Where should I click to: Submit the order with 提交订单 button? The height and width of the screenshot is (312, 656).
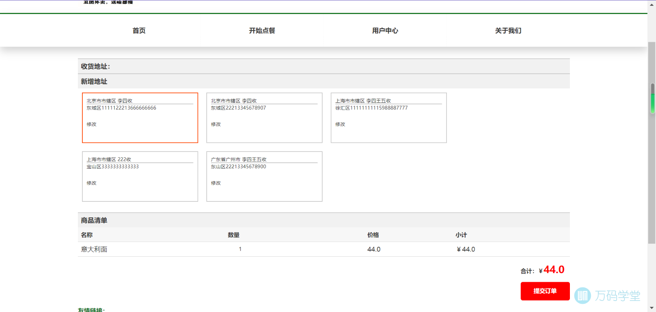click(545, 291)
